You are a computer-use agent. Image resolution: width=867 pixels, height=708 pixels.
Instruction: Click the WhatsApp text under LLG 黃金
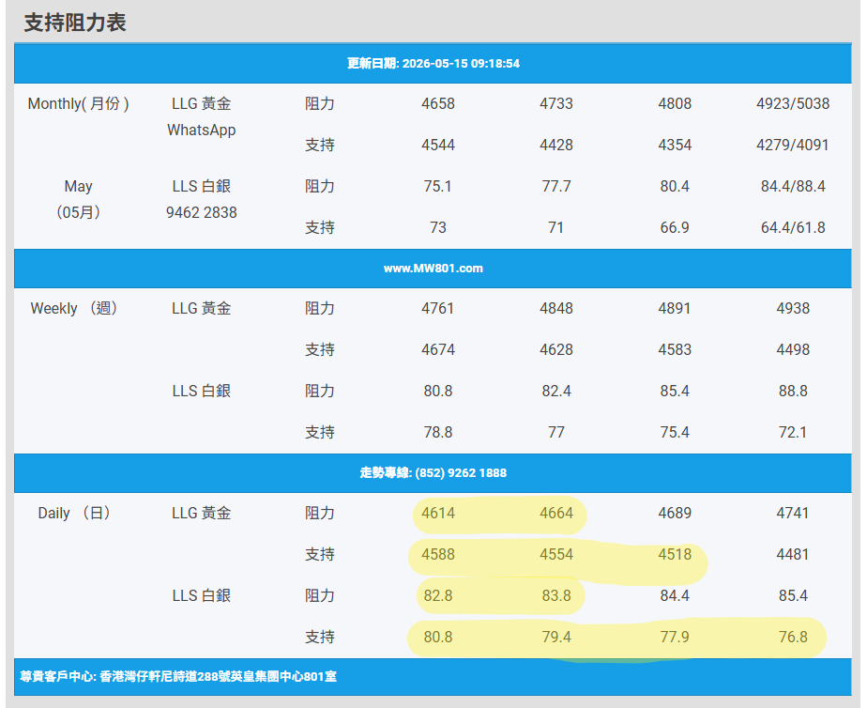click(201, 130)
